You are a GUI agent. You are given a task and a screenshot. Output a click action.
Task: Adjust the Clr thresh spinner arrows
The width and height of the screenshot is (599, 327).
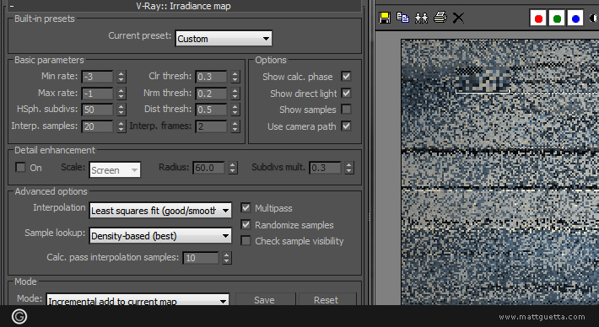[235, 77]
